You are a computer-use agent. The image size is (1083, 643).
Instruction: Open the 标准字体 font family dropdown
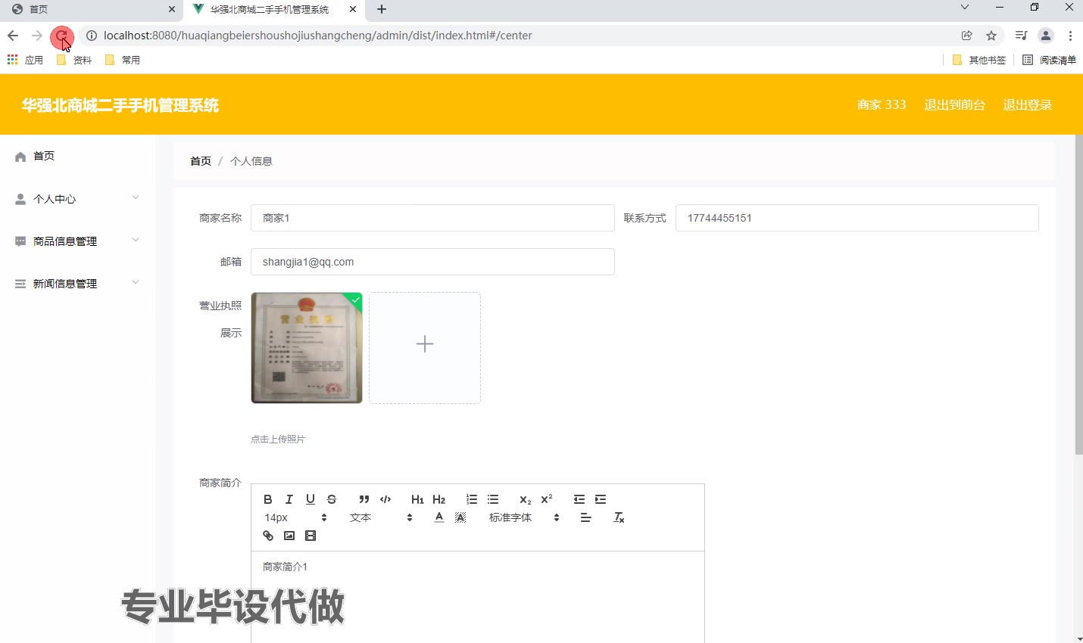click(x=523, y=517)
